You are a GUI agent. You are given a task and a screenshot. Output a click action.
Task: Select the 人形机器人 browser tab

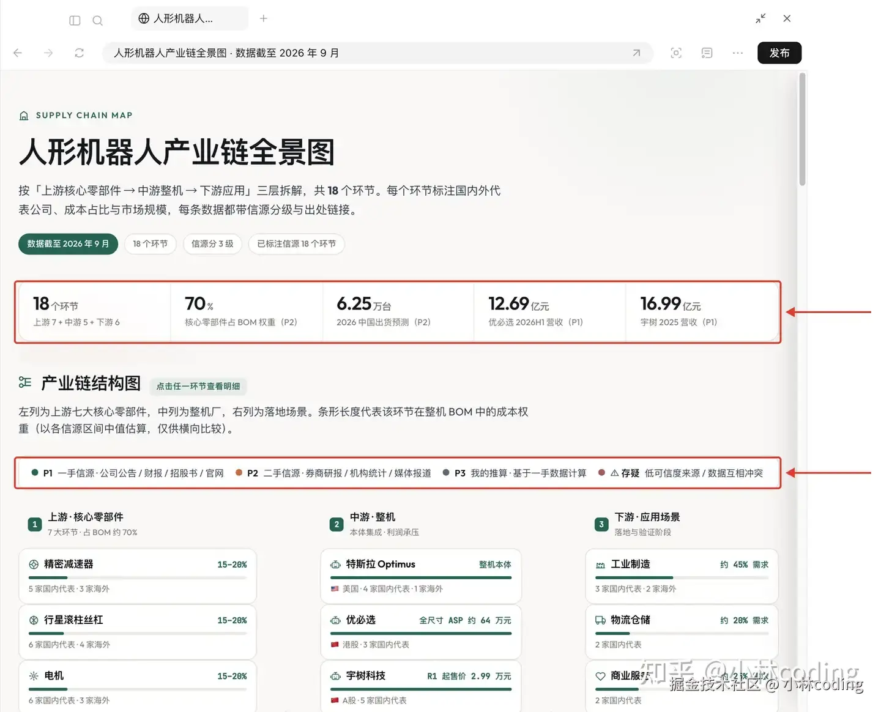click(x=190, y=18)
